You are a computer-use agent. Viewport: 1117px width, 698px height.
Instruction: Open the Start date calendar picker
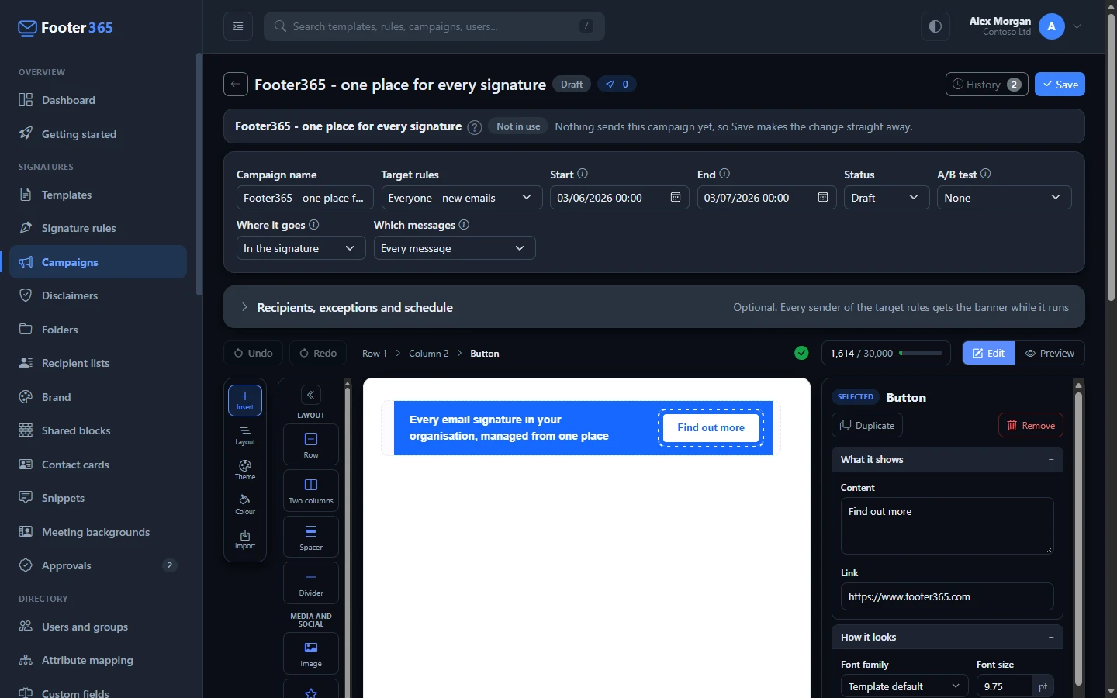click(x=676, y=198)
